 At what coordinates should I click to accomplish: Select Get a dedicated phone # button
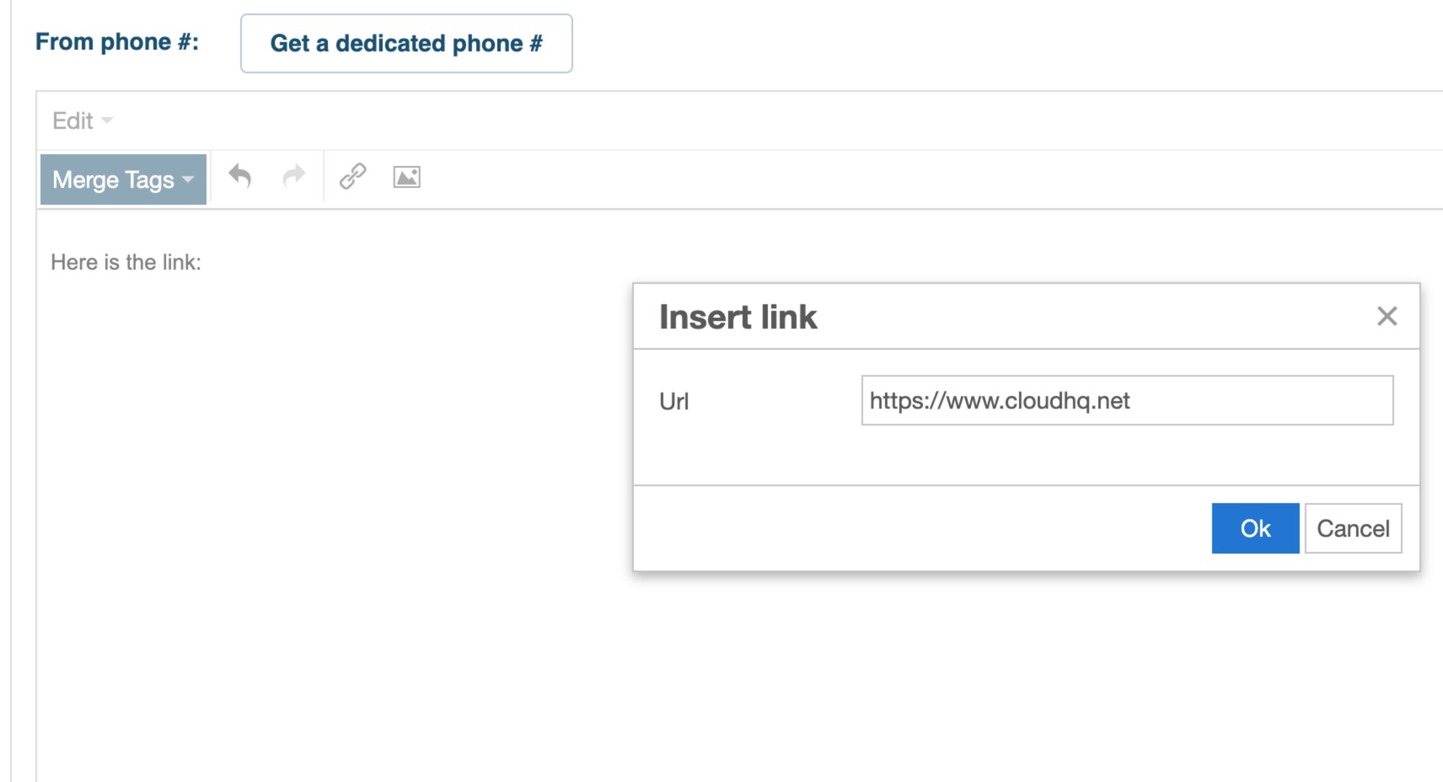(406, 43)
